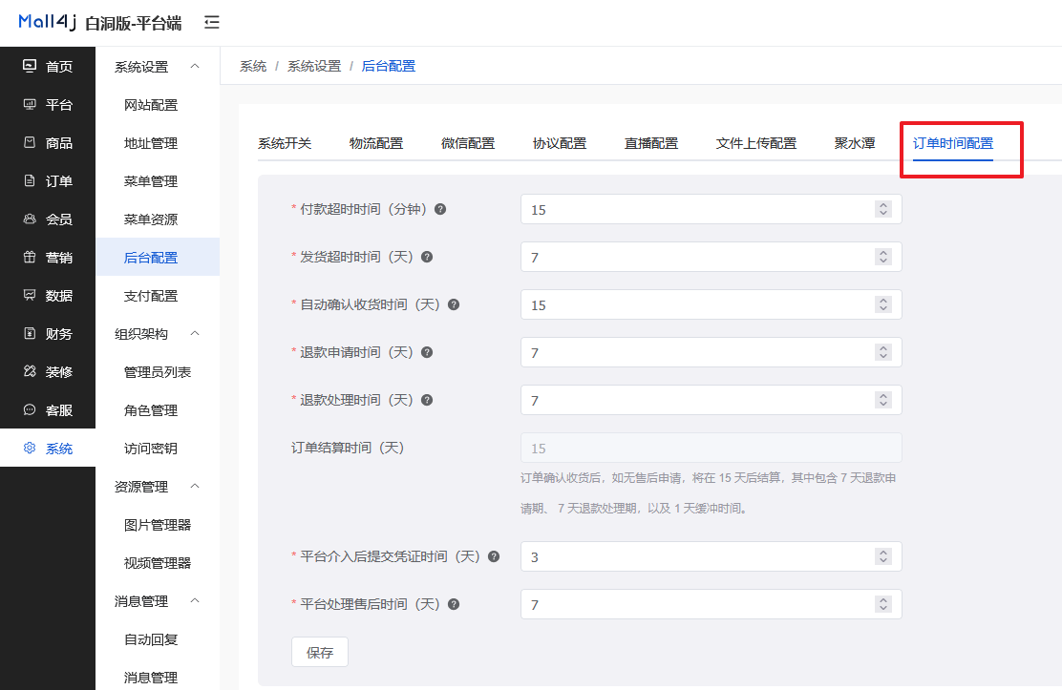Image resolution: width=1062 pixels, height=690 pixels.
Task: Switch to the 微信配置 tab
Action: coord(468,143)
